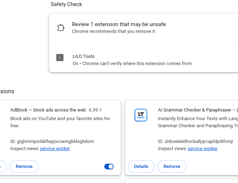
Task: Select the LILO Tools extension name
Action: point(84,56)
